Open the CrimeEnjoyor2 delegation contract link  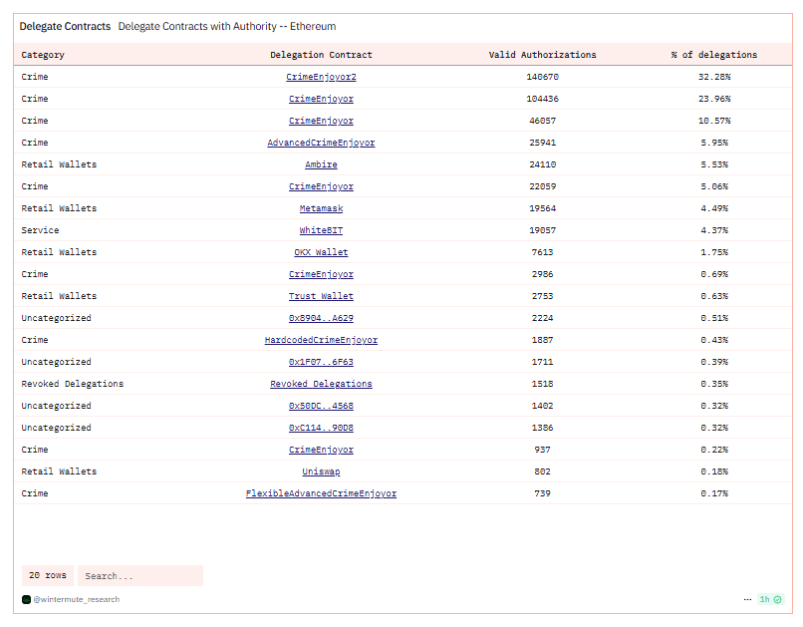point(321,77)
